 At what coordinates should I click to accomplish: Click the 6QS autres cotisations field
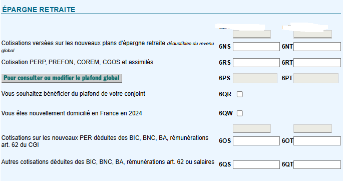coord(256,164)
